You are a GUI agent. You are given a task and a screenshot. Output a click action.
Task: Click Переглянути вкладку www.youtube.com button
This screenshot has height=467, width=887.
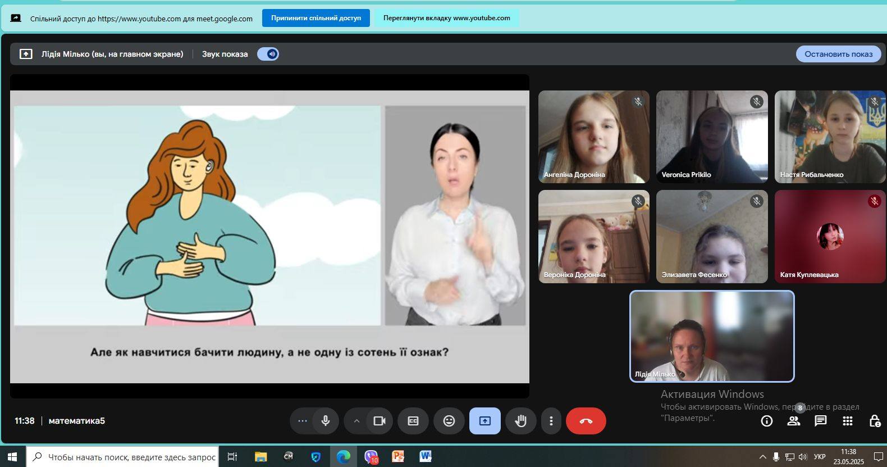pyautogui.click(x=447, y=18)
